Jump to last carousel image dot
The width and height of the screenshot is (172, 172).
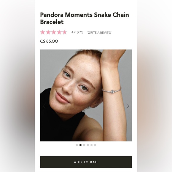[95, 145]
